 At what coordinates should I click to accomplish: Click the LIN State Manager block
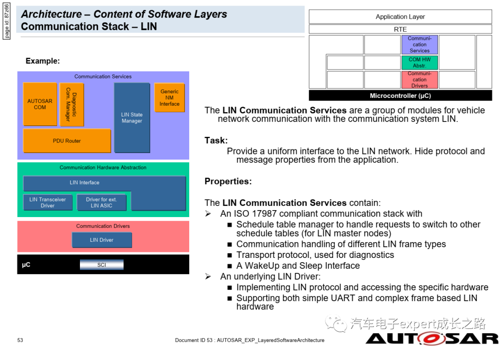[132, 118]
